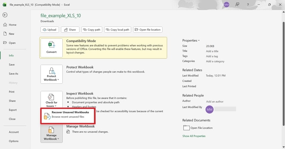
Task: Open the Protect Workbook dropdown
Action: coord(51,74)
